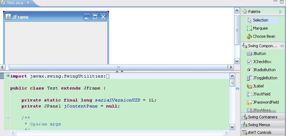This screenshot has width=286, height=136.
Task: Click the Java file icon on Test.java tab
Action: [x=3, y=3]
